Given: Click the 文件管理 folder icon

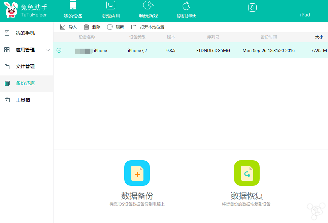Looking at the screenshot, I should click(x=7, y=67).
